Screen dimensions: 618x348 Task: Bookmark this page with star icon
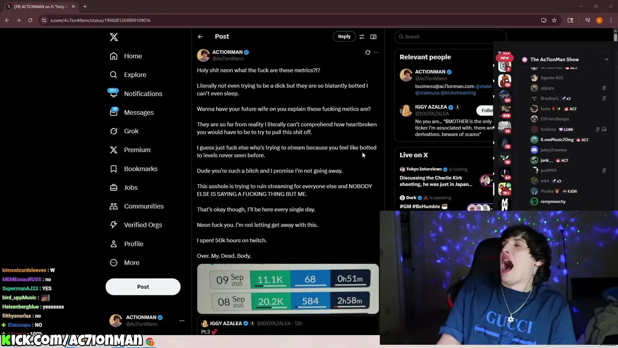pos(554,20)
